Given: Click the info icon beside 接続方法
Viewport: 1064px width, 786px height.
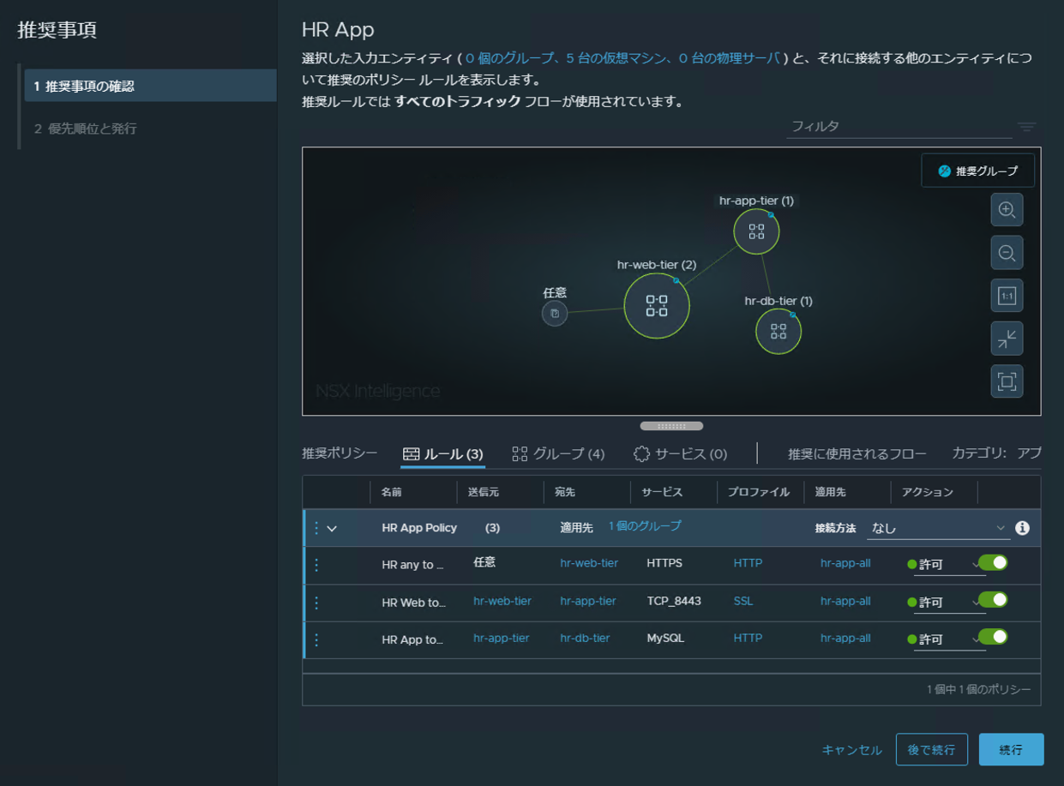Looking at the screenshot, I should (1022, 528).
